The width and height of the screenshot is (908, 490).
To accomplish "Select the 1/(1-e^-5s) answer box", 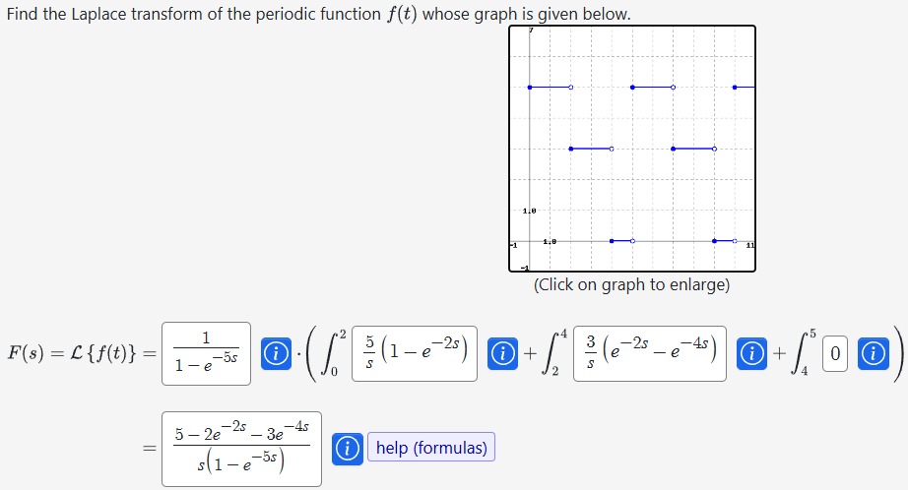I will coord(206,353).
